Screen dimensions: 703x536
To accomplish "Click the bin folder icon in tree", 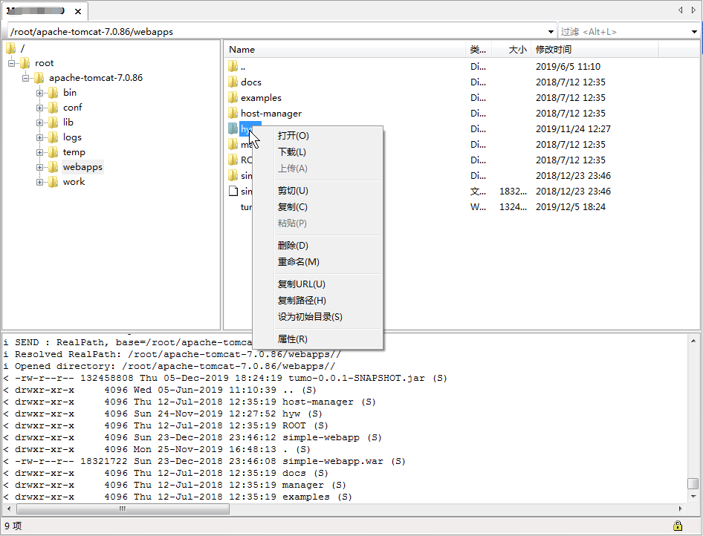I will [53, 93].
